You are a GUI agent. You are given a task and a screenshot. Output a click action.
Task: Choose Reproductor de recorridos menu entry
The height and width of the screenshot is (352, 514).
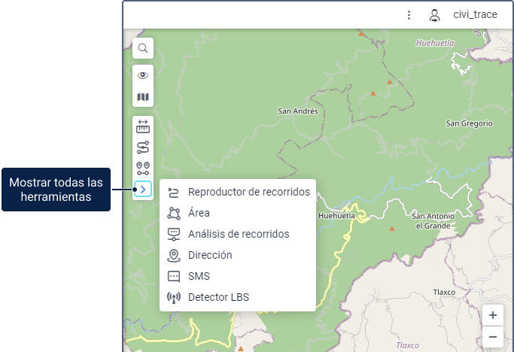[x=238, y=192]
